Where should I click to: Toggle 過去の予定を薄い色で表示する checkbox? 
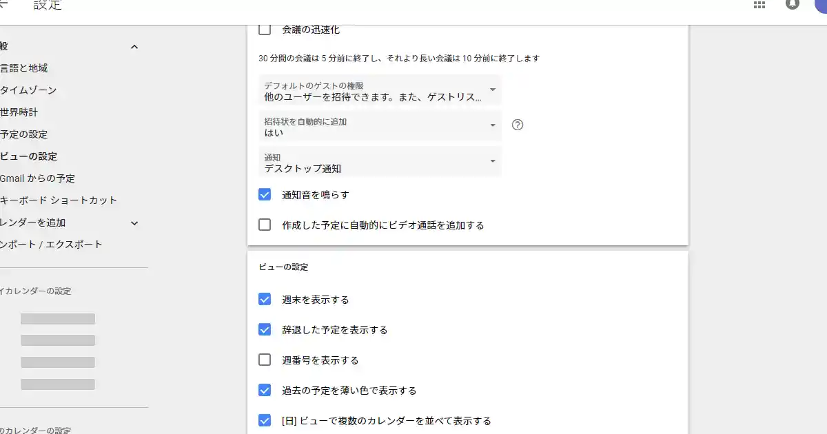[265, 390]
